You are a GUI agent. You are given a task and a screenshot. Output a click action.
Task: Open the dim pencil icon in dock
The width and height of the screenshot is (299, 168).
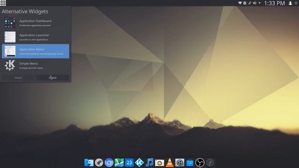point(210,163)
